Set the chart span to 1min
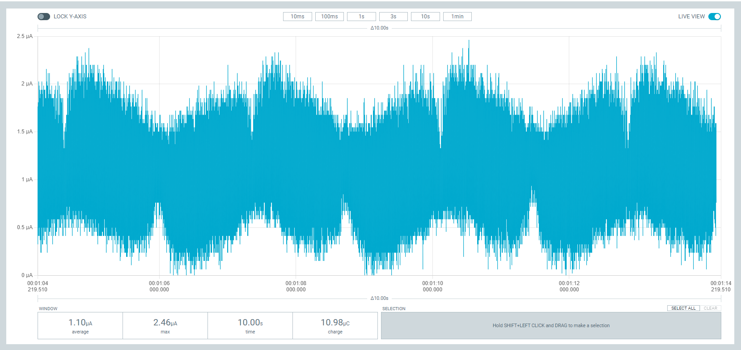 [457, 17]
